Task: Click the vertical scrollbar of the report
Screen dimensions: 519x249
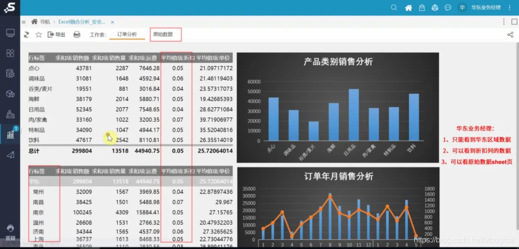Action: pos(517,136)
